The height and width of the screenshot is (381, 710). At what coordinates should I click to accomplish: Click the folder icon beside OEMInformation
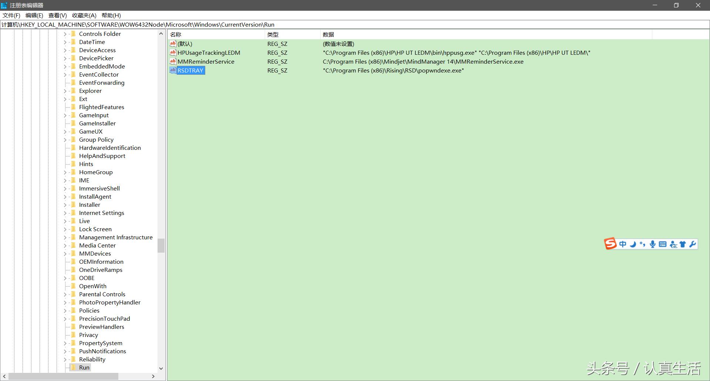(73, 262)
